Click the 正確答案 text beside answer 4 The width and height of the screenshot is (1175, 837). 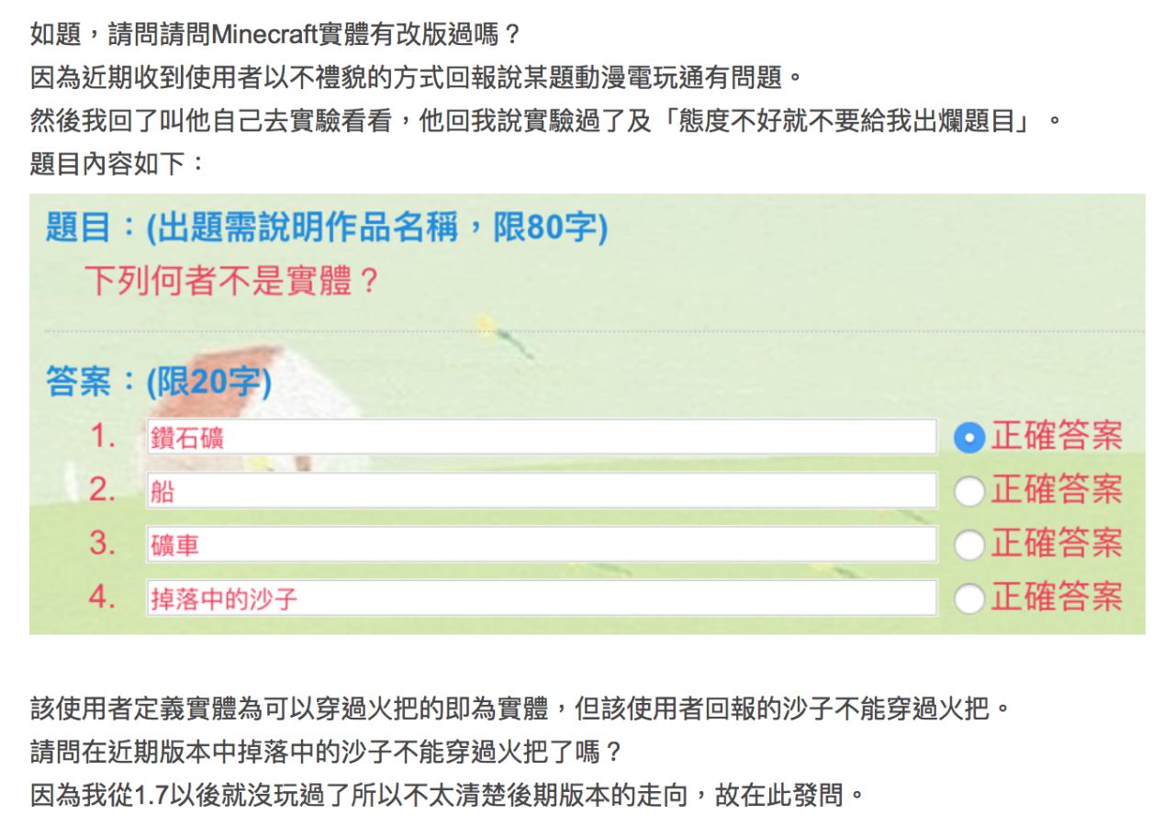click(x=1057, y=599)
